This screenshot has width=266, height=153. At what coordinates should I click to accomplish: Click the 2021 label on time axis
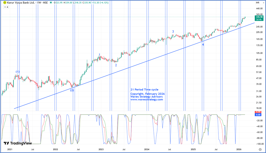tap(10, 149)
